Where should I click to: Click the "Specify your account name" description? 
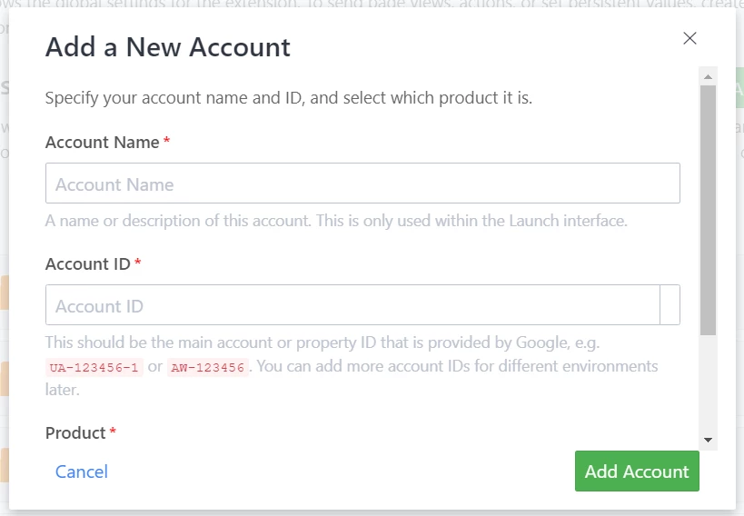289,98
